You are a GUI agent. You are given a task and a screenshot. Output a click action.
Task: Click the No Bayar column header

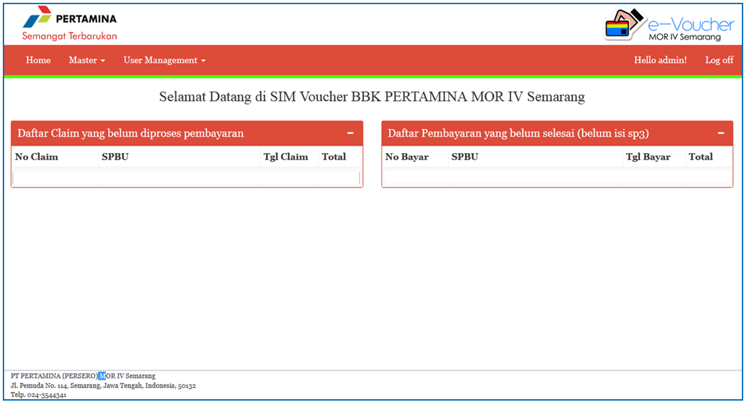click(406, 157)
